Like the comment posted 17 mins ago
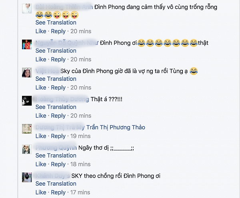Screen dimensions: 240x198 [x=41, y=192]
